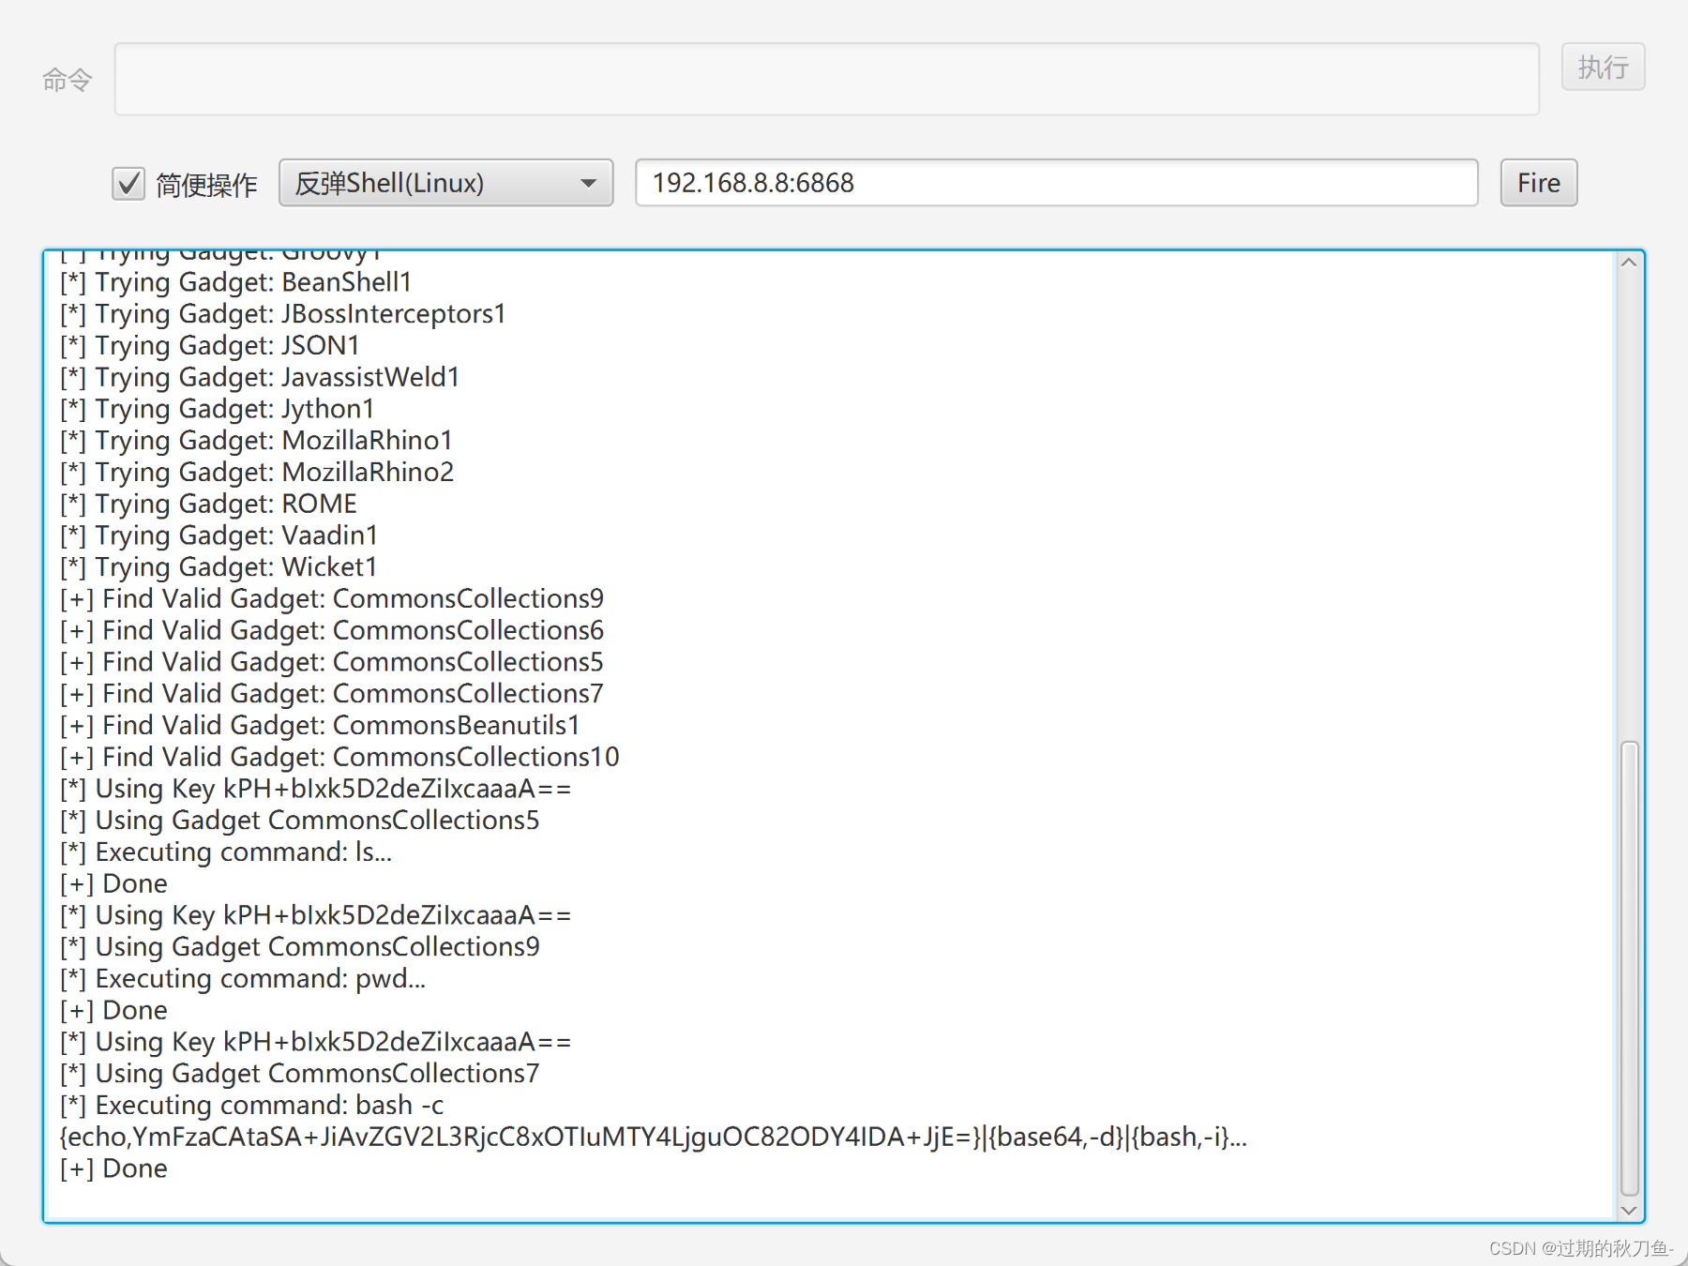The width and height of the screenshot is (1688, 1266).
Task: Click 'Find Valid Gadget: CommonsCollections7' line
Action: coord(332,694)
